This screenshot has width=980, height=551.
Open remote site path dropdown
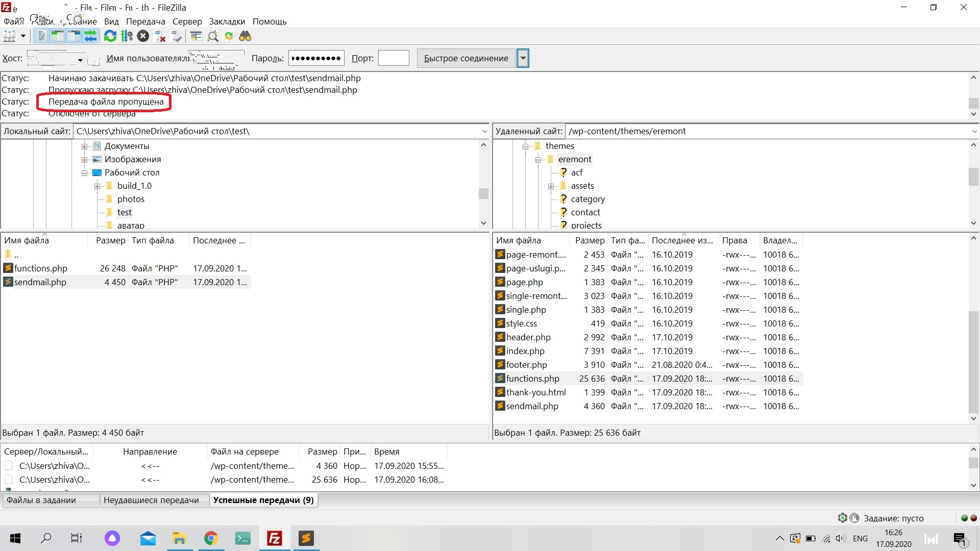[x=974, y=131]
